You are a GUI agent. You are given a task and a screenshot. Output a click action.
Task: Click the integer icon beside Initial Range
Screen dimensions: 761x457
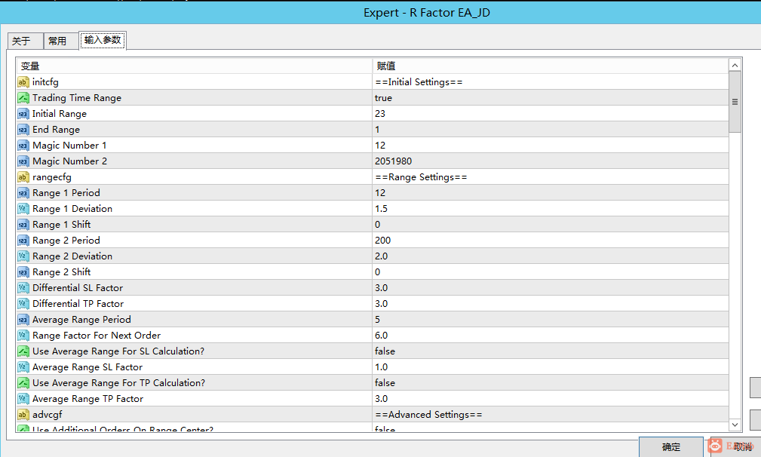click(x=23, y=114)
